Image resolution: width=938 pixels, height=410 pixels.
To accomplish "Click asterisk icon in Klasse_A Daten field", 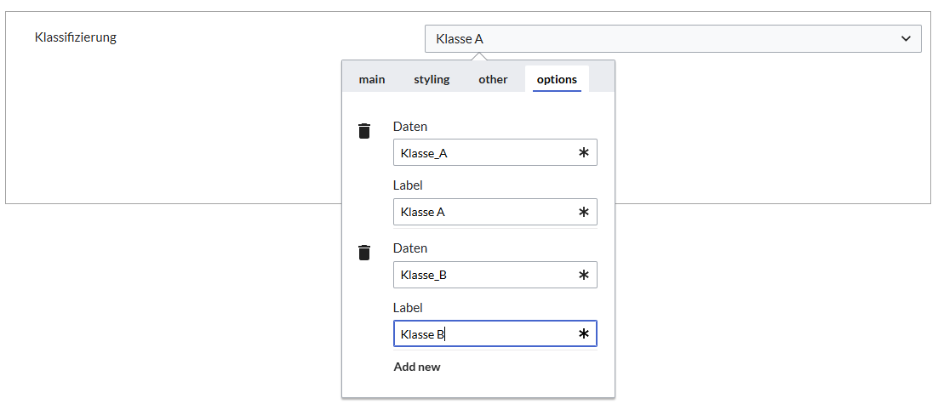I will (x=584, y=153).
